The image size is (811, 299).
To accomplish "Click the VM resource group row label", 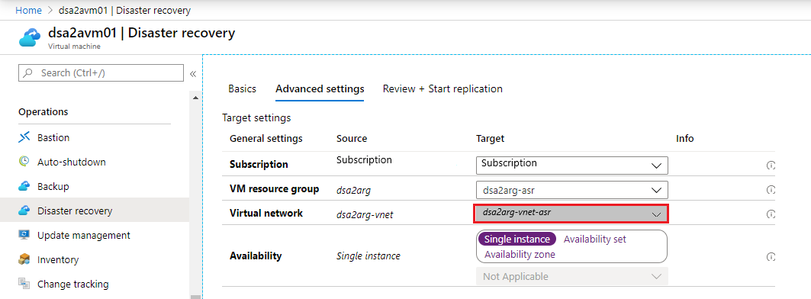I will [x=274, y=189].
